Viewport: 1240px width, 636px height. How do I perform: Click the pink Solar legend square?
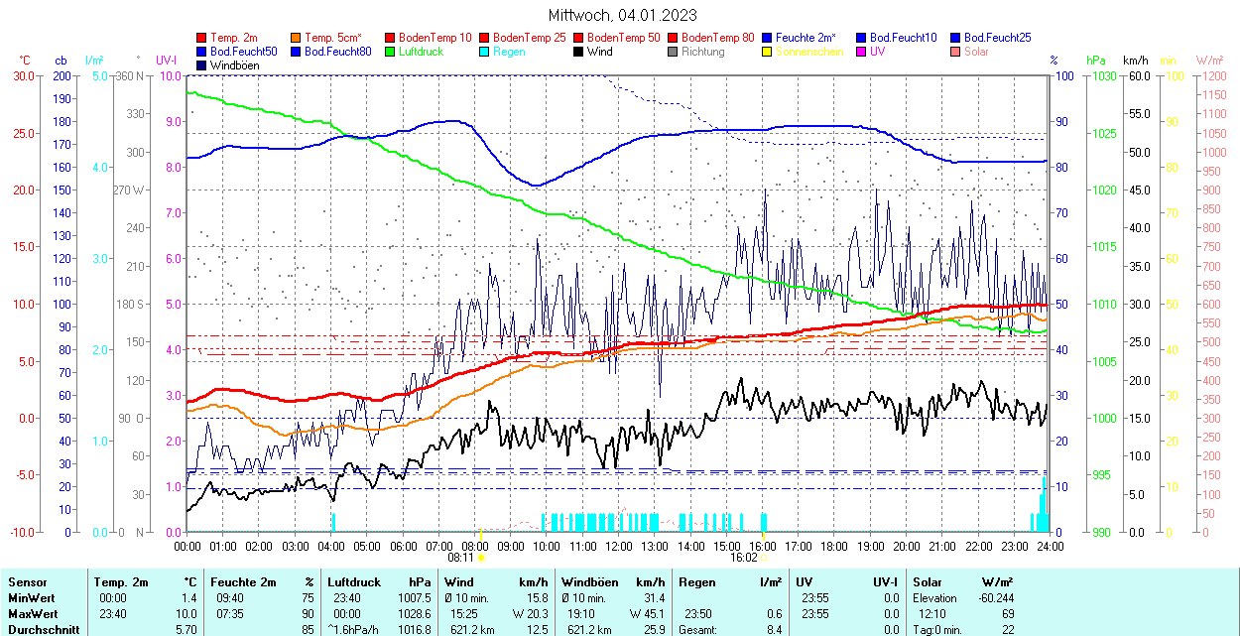click(956, 52)
